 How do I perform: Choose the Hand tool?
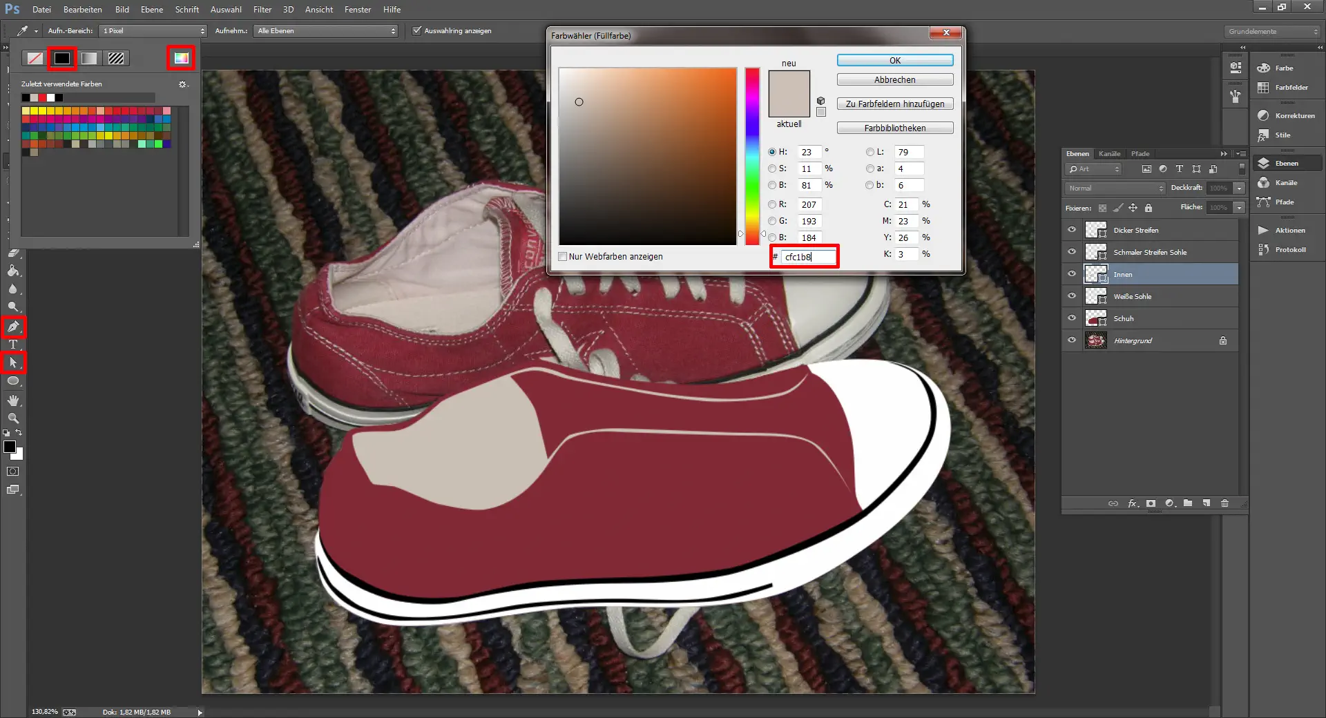click(x=13, y=400)
